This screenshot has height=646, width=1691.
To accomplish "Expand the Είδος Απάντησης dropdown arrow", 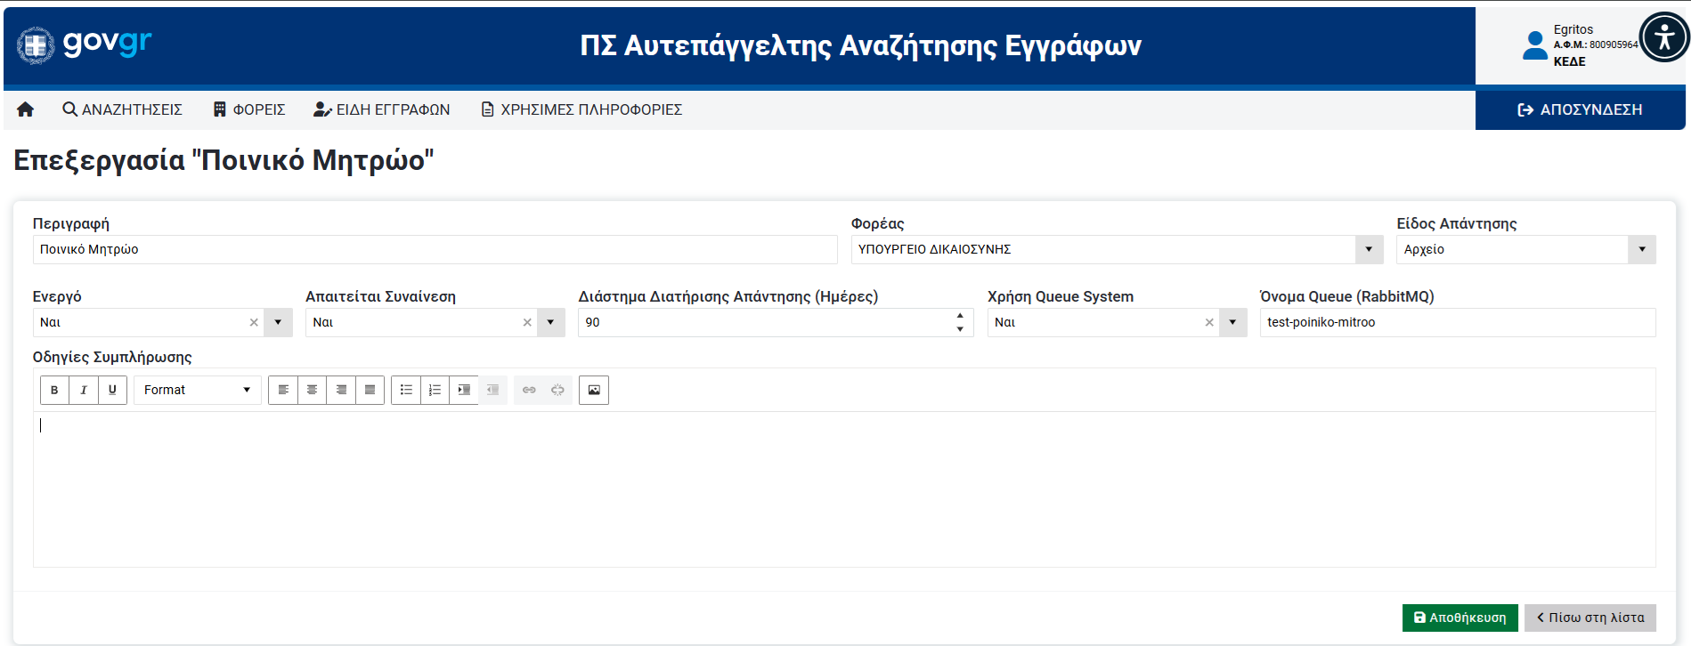I will click(x=1641, y=249).
